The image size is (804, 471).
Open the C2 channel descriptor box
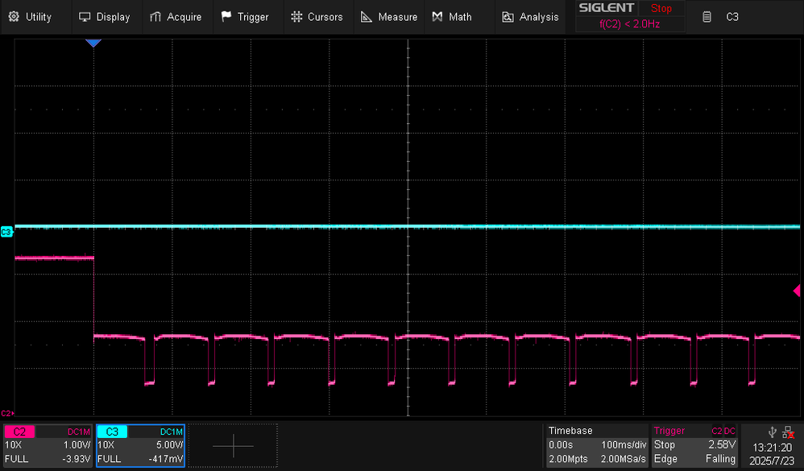48,445
